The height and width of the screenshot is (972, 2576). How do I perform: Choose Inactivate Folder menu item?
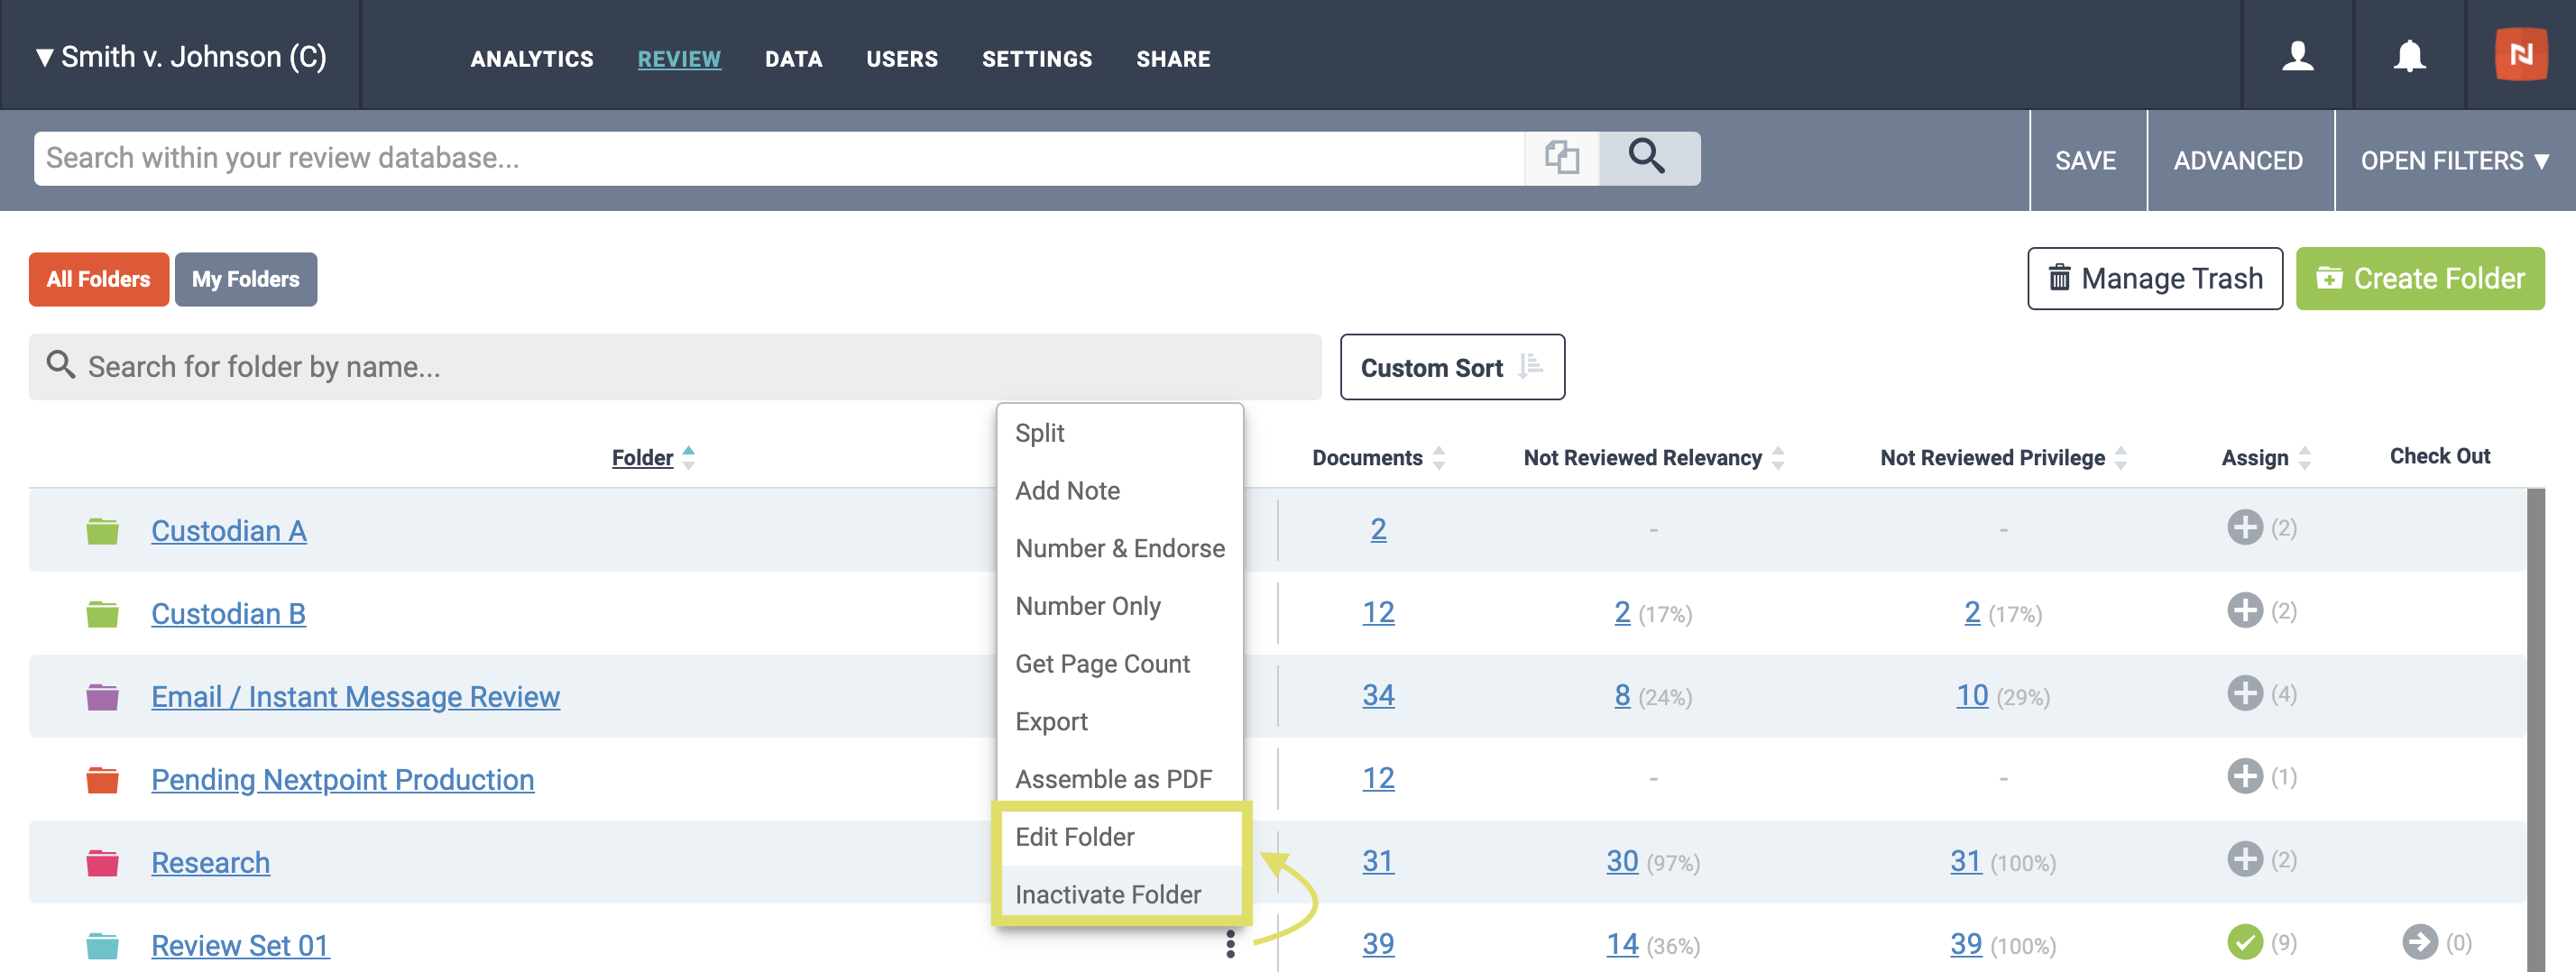click(1119, 894)
